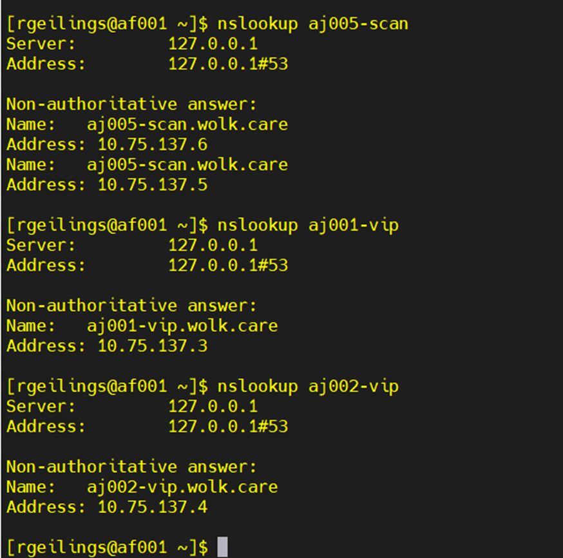Click the hostname aj001-vip.wolk.care
Image resolution: width=563 pixels, height=558 pixels.
click(x=182, y=325)
